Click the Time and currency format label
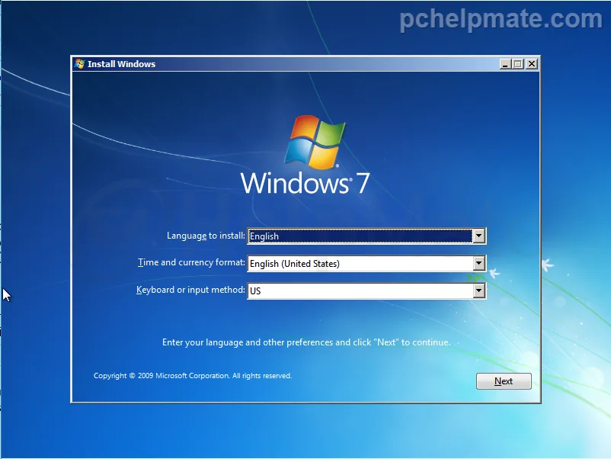The image size is (611, 459). pos(191,262)
